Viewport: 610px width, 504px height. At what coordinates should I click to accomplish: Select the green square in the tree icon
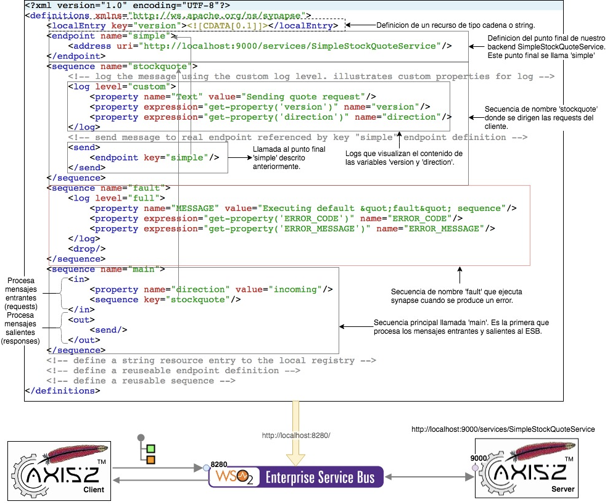point(150,448)
